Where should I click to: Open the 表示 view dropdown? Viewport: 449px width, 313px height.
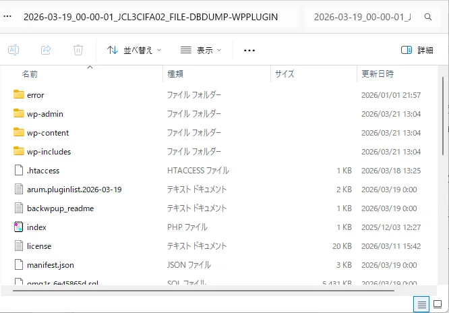(x=202, y=51)
